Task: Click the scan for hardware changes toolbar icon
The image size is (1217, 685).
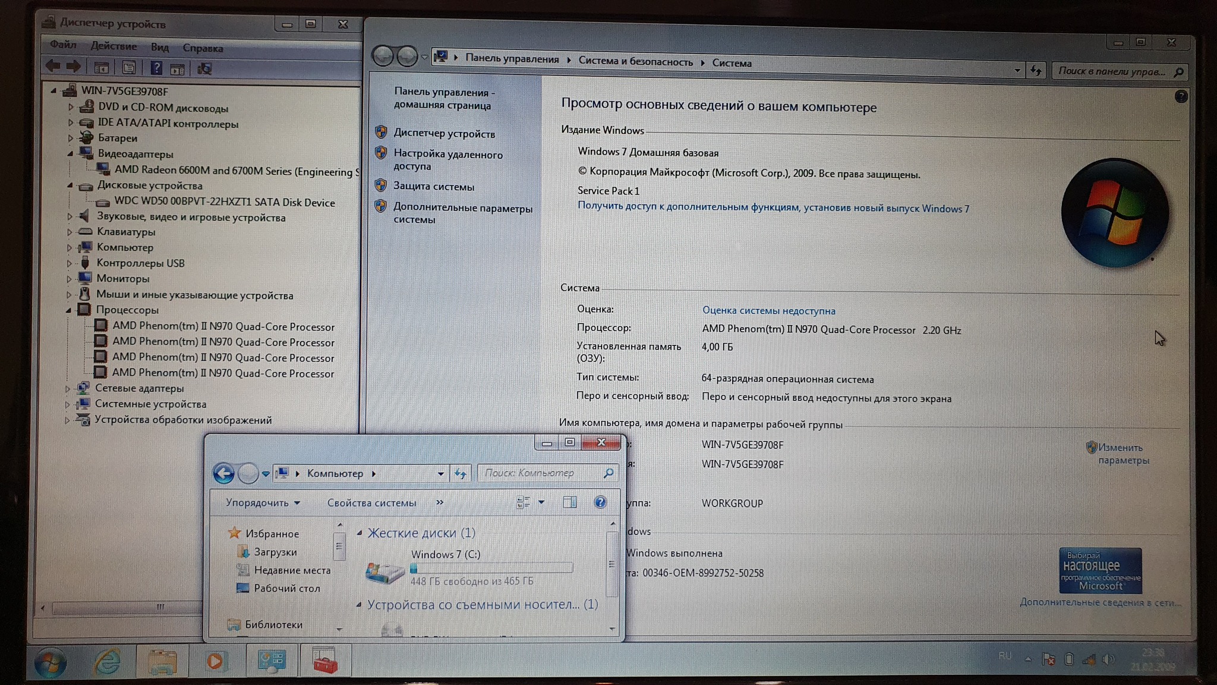Action: point(204,69)
